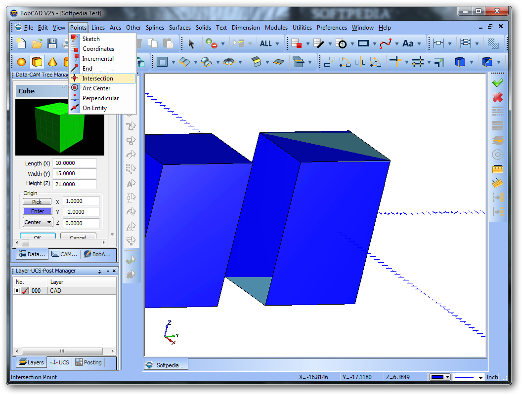Click the dimension tool icon

(438, 43)
